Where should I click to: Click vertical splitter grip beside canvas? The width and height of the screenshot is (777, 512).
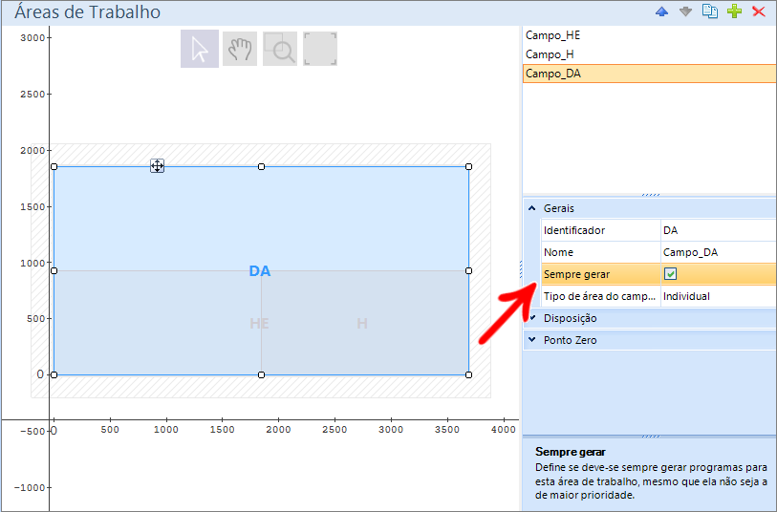[520, 269]
